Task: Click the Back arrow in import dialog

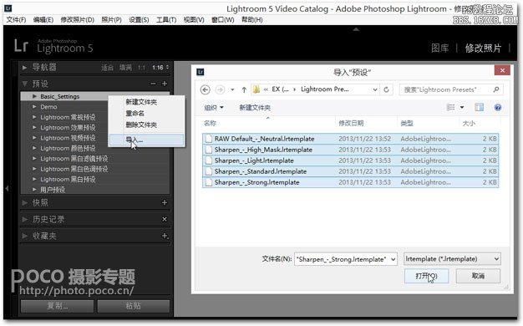Action: click(x=206, y=89)
